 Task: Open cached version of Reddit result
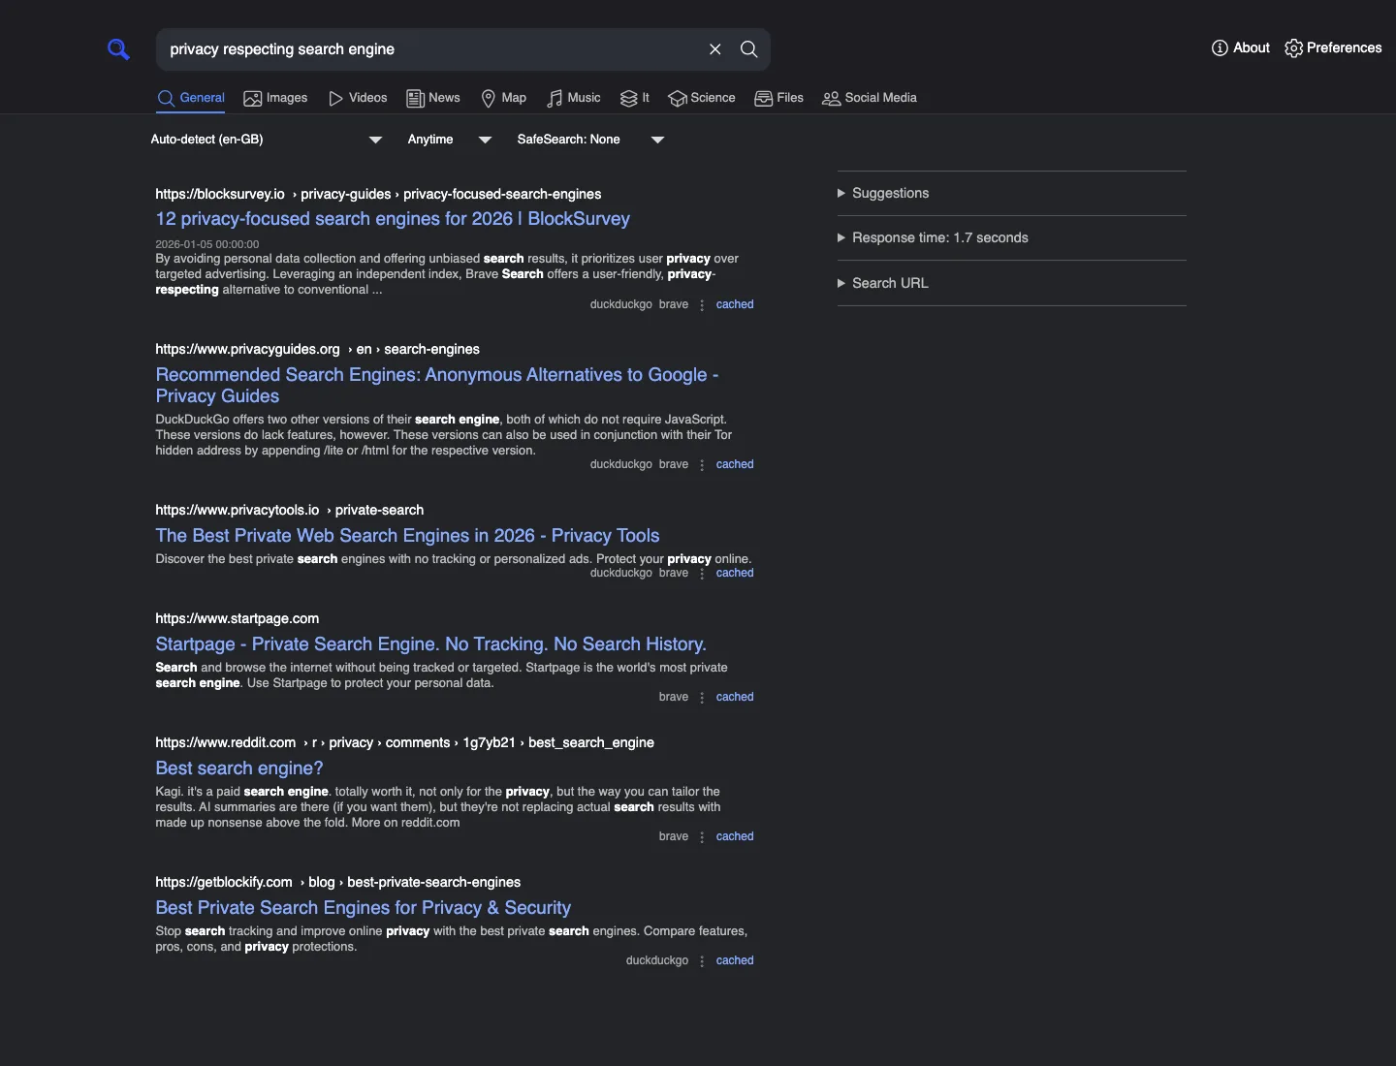[735, 836]
